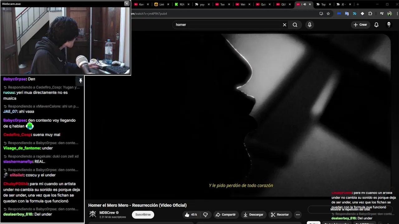Click the username Cedefiro_Cosp in chat

point(17,135)
